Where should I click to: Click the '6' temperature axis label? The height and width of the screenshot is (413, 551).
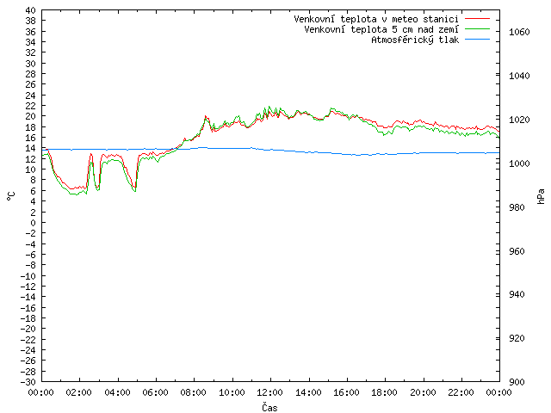click(x=33, y=191)
